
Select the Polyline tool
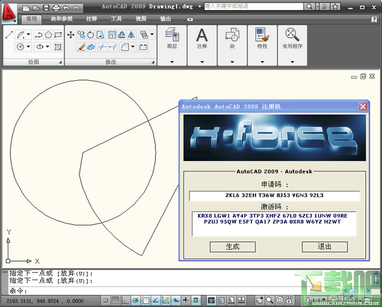[x=38, y=35]
